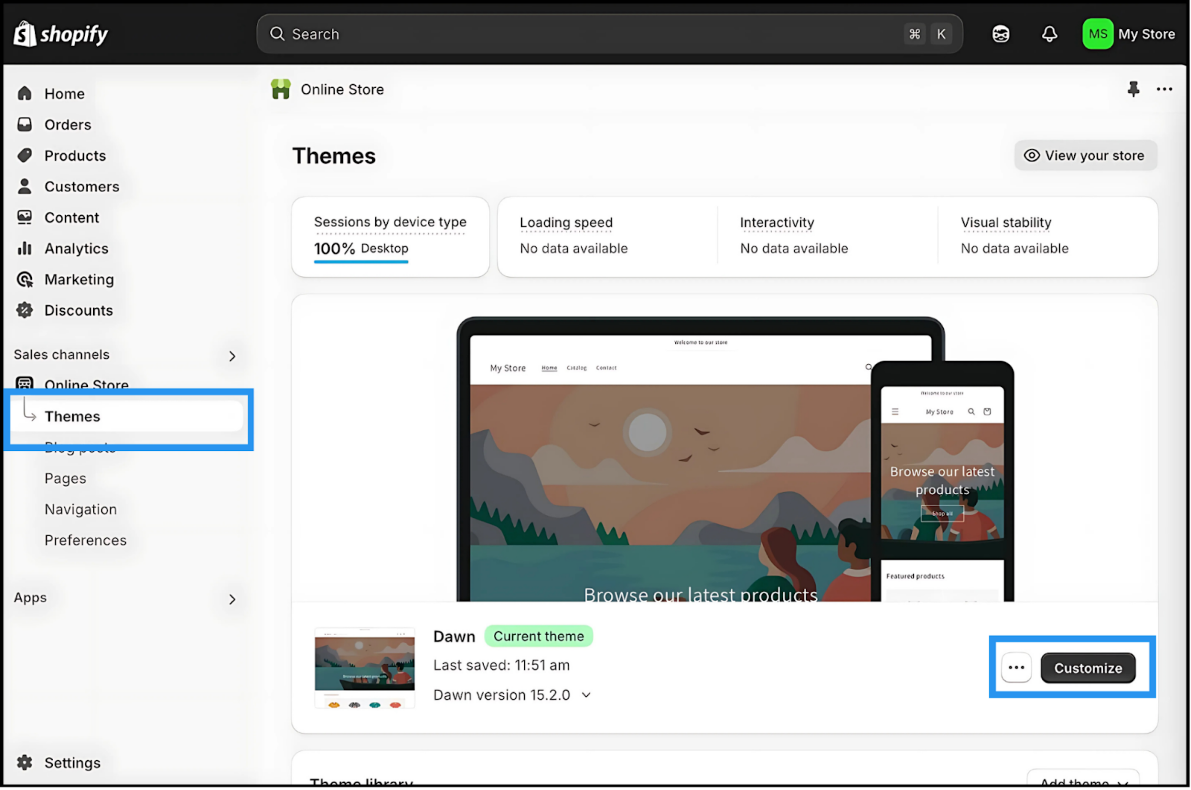Click Visual stability metric label
The height and width of the screenshot is (790, 1191).
(1006, 222)
